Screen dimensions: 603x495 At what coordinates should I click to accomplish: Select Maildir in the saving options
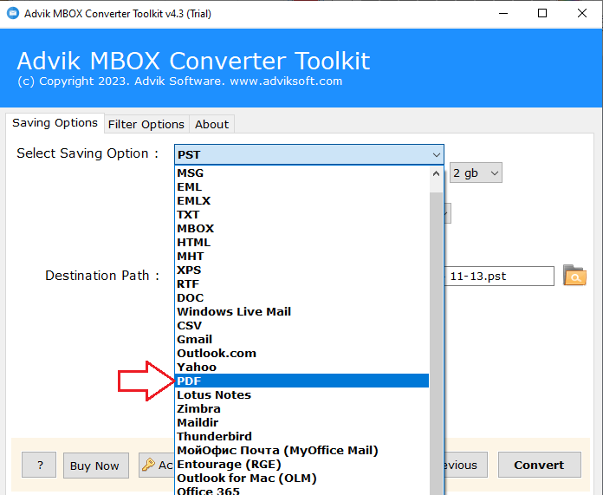pos(301,423)
